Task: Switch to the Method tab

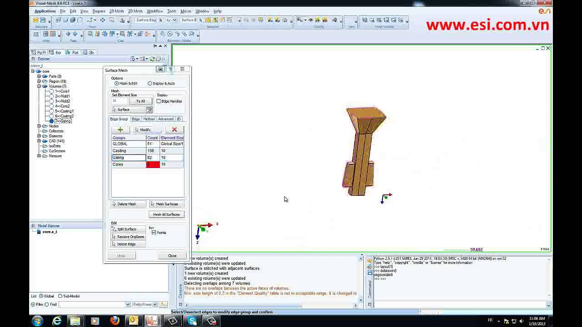Action: [149, 119]
